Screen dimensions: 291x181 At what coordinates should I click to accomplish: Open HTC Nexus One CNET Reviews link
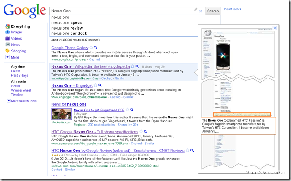tap(118, 151)
